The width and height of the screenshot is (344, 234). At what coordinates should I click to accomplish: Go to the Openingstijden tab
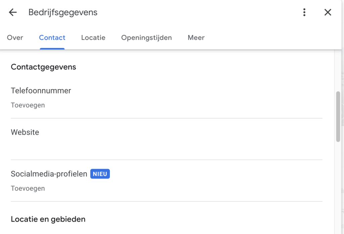(146, 38)
